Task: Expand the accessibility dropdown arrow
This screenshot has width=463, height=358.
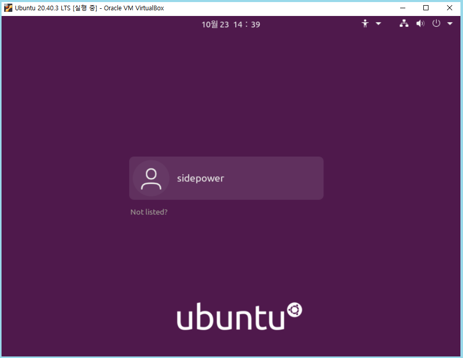Action: point(378,23)
